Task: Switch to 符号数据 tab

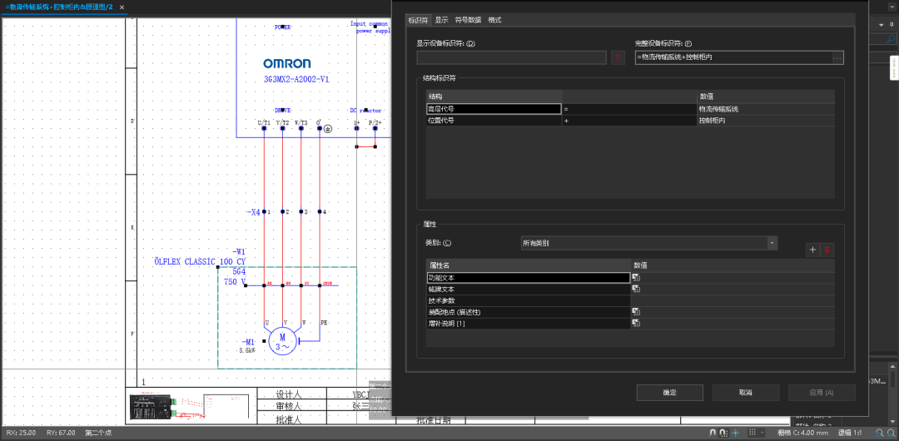Action: (468, 20)
